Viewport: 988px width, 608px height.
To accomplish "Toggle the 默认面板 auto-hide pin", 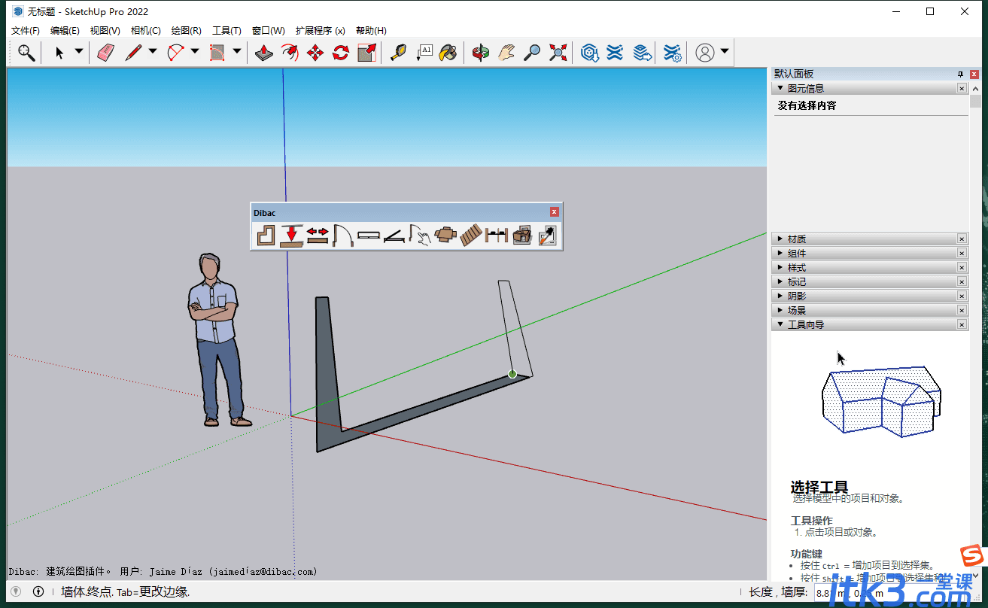I will click(960, 74).
